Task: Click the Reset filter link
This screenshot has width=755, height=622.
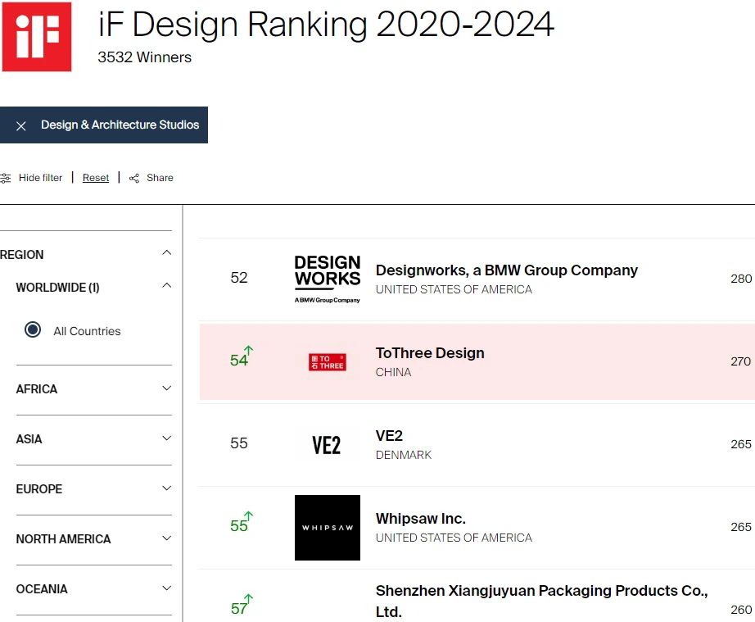Action: coord(96,178)
